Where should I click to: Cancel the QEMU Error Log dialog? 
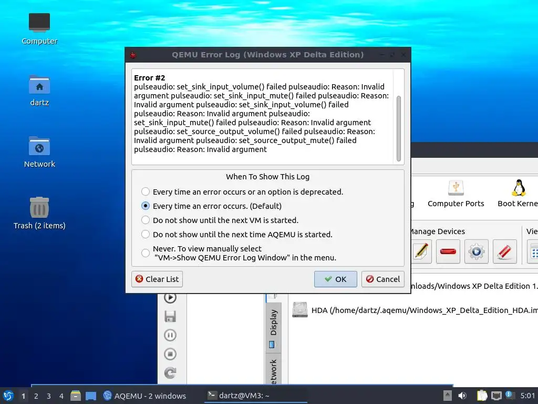click(382, 279)
